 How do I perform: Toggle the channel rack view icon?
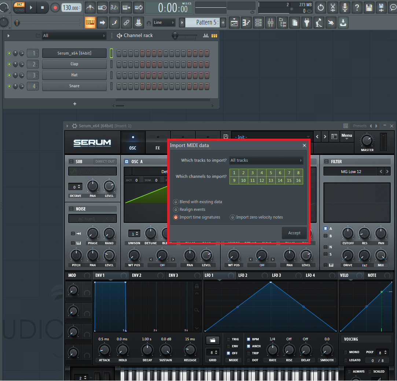tap(258, 23)
